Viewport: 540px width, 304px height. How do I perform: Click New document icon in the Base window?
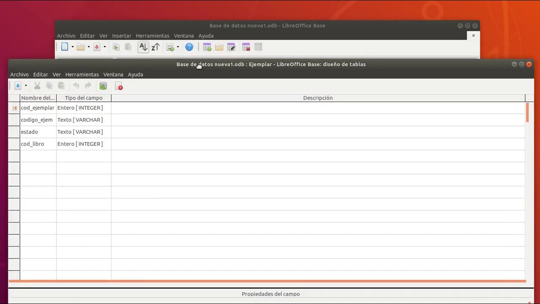(65, 47)
